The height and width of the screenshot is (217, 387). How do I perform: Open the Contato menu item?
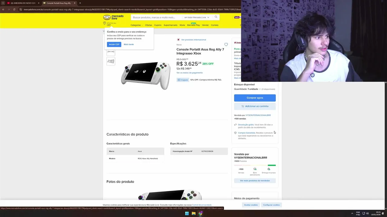pyautogui.click(x=215, y=25)
